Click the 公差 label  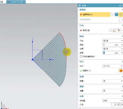[82, 104]
